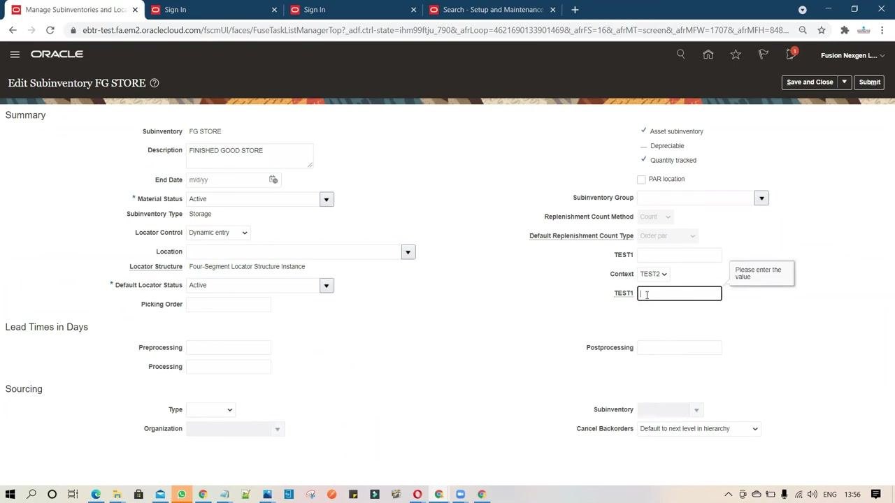The image size is (895, 503).
Task: Click the Oracle search magnifier icon
Action: coord(680,54)
